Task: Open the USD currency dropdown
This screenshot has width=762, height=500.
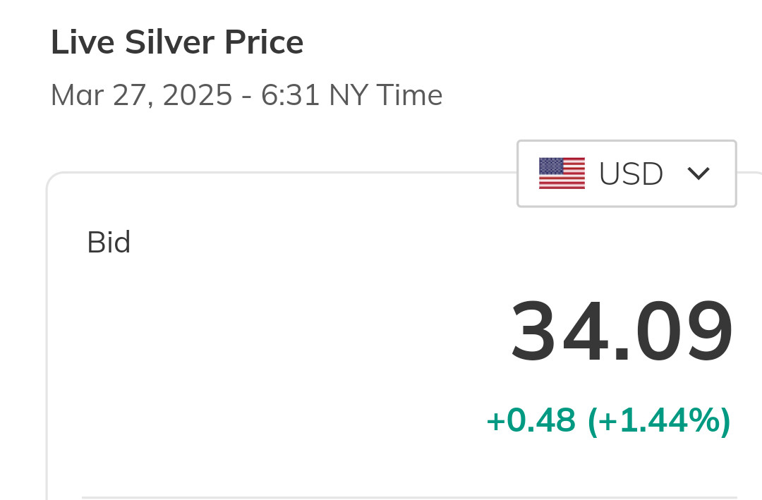Action: coord(627,173)
